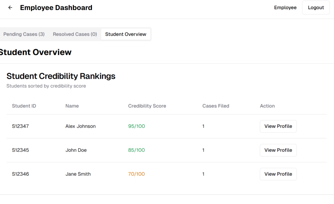This screenshot has height=204, width=334.
Task: Click the Credibility Score column header
Action: pyautogui.click(x=147, y=106)
